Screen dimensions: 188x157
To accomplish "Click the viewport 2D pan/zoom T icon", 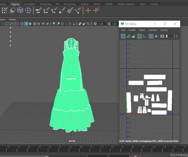I will (x=15, y=24).
